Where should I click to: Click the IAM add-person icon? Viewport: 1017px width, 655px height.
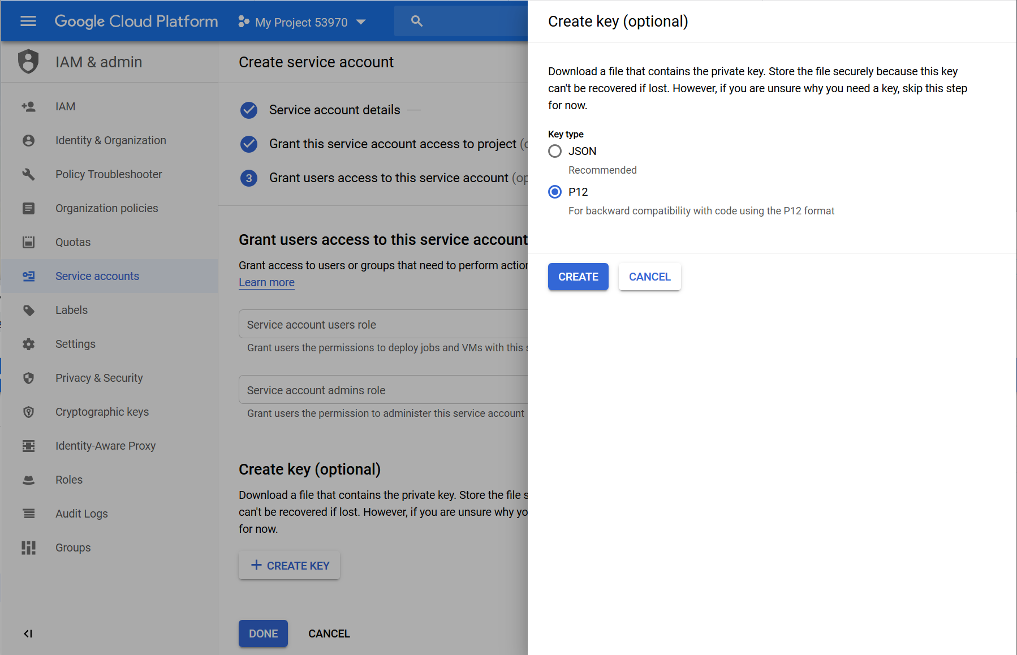coord(28,106)
